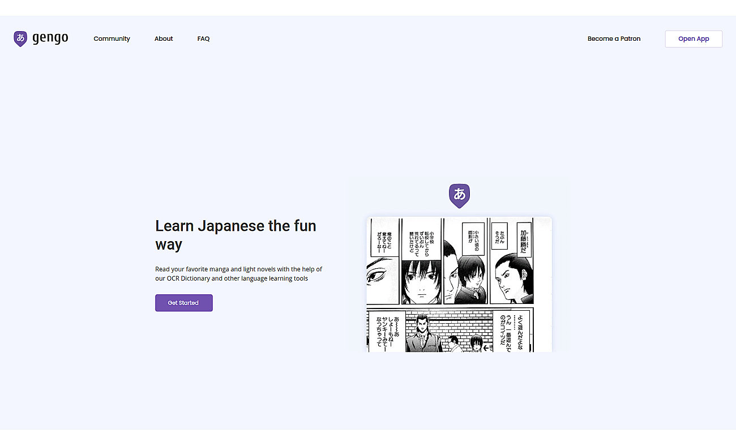The width and height of the screenshot is (736, 446).
Task: Click the manga page preview image
Action: (x=459, y=284)
